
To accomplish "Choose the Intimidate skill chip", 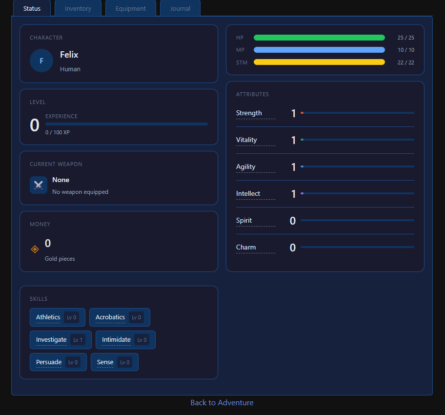I will point(125,340).
